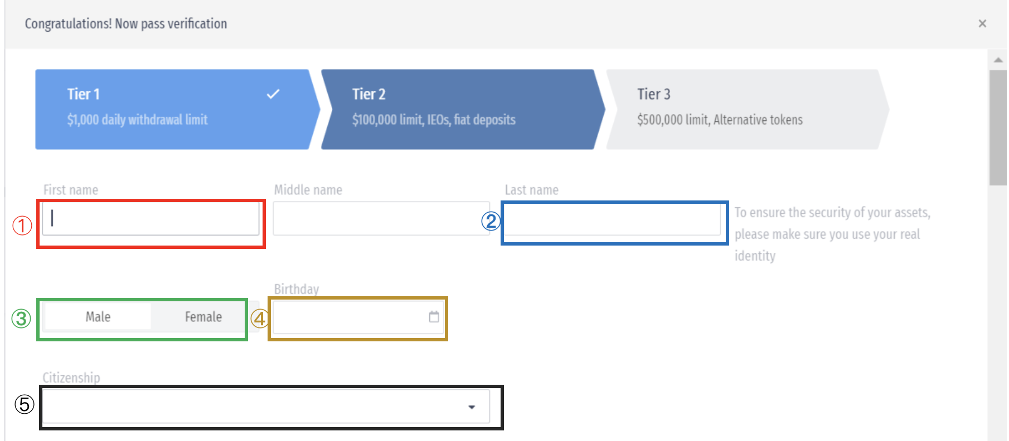
Task: Click the Last name input box
Action: 612,219
